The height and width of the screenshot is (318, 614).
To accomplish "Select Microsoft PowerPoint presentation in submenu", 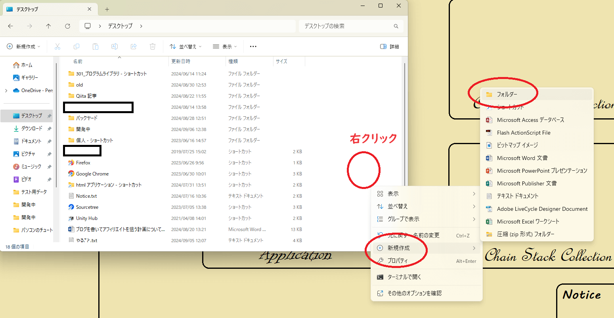I will (x=537, y=171).
